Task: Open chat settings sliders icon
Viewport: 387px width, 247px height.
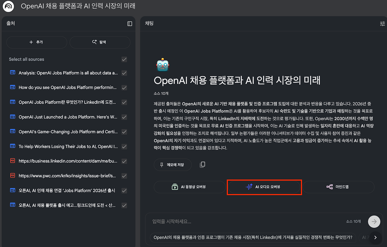Action: (382, 24)
